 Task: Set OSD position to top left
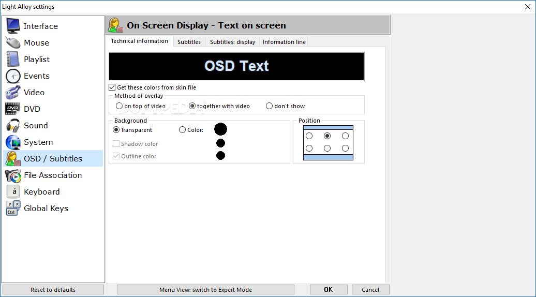(x=309, y=136)
